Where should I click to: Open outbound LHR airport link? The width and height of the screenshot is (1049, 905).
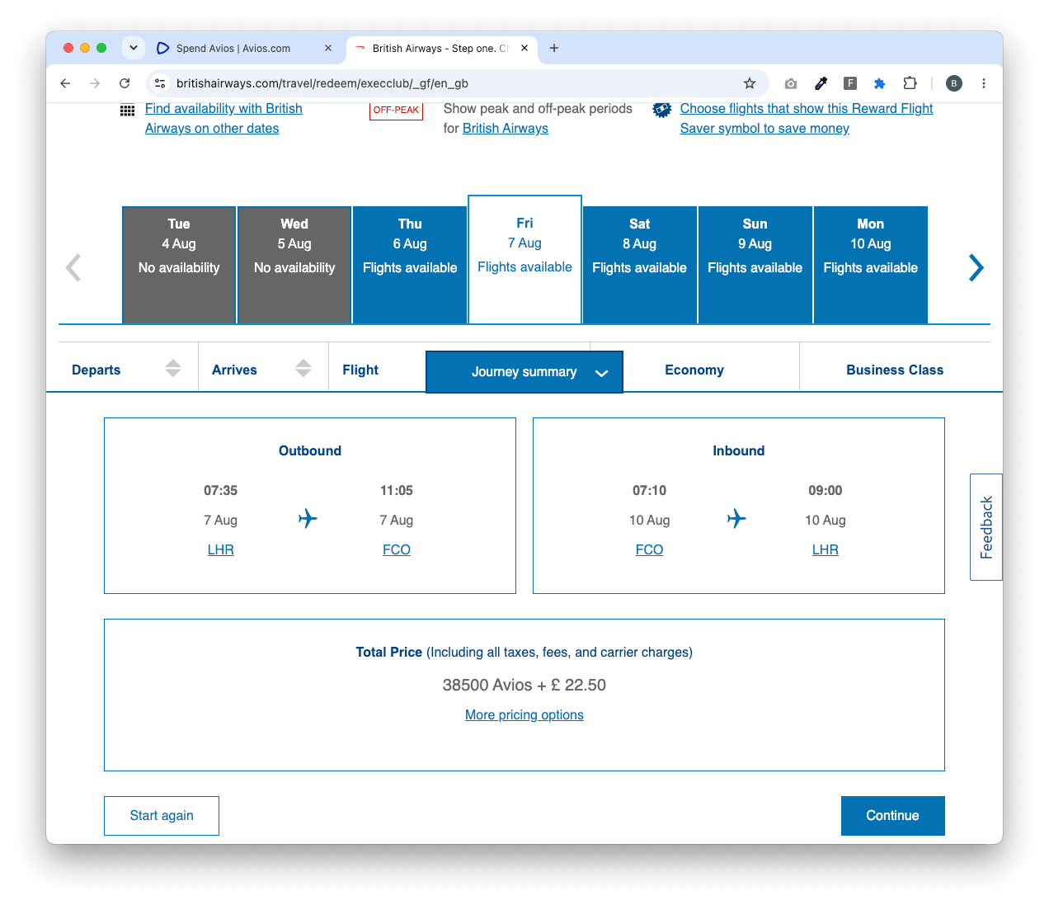point(221,549)
